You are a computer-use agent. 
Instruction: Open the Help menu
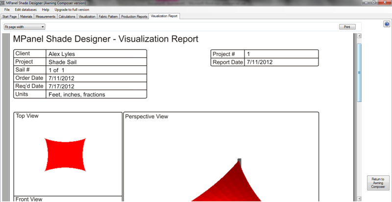46,10
